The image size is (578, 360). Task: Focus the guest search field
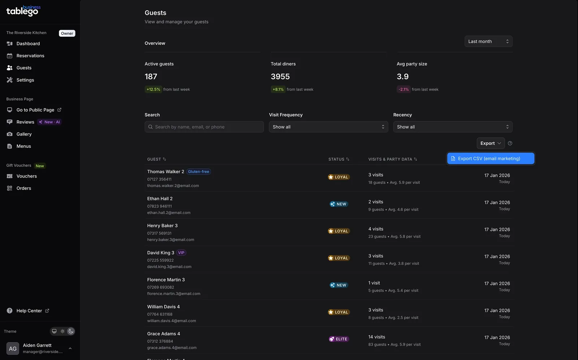coord(204,127)
